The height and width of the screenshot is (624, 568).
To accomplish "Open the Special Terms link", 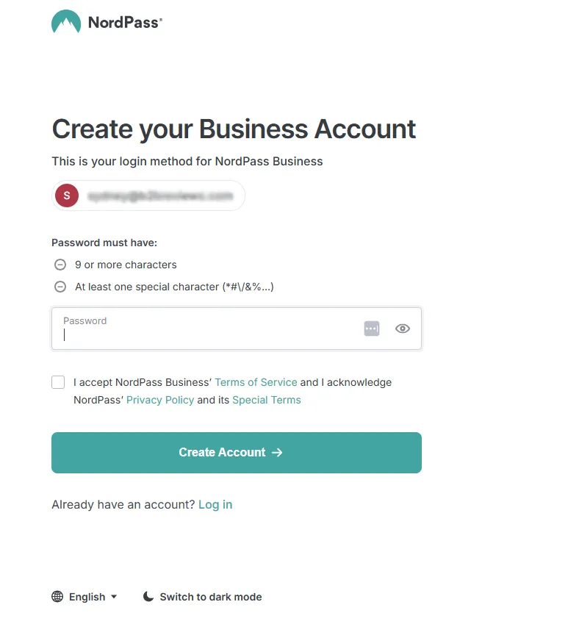I will tap(267, 400).
